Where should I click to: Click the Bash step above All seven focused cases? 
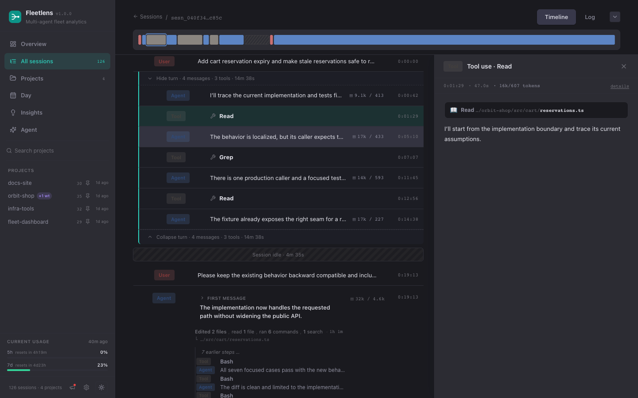(226, 362)
